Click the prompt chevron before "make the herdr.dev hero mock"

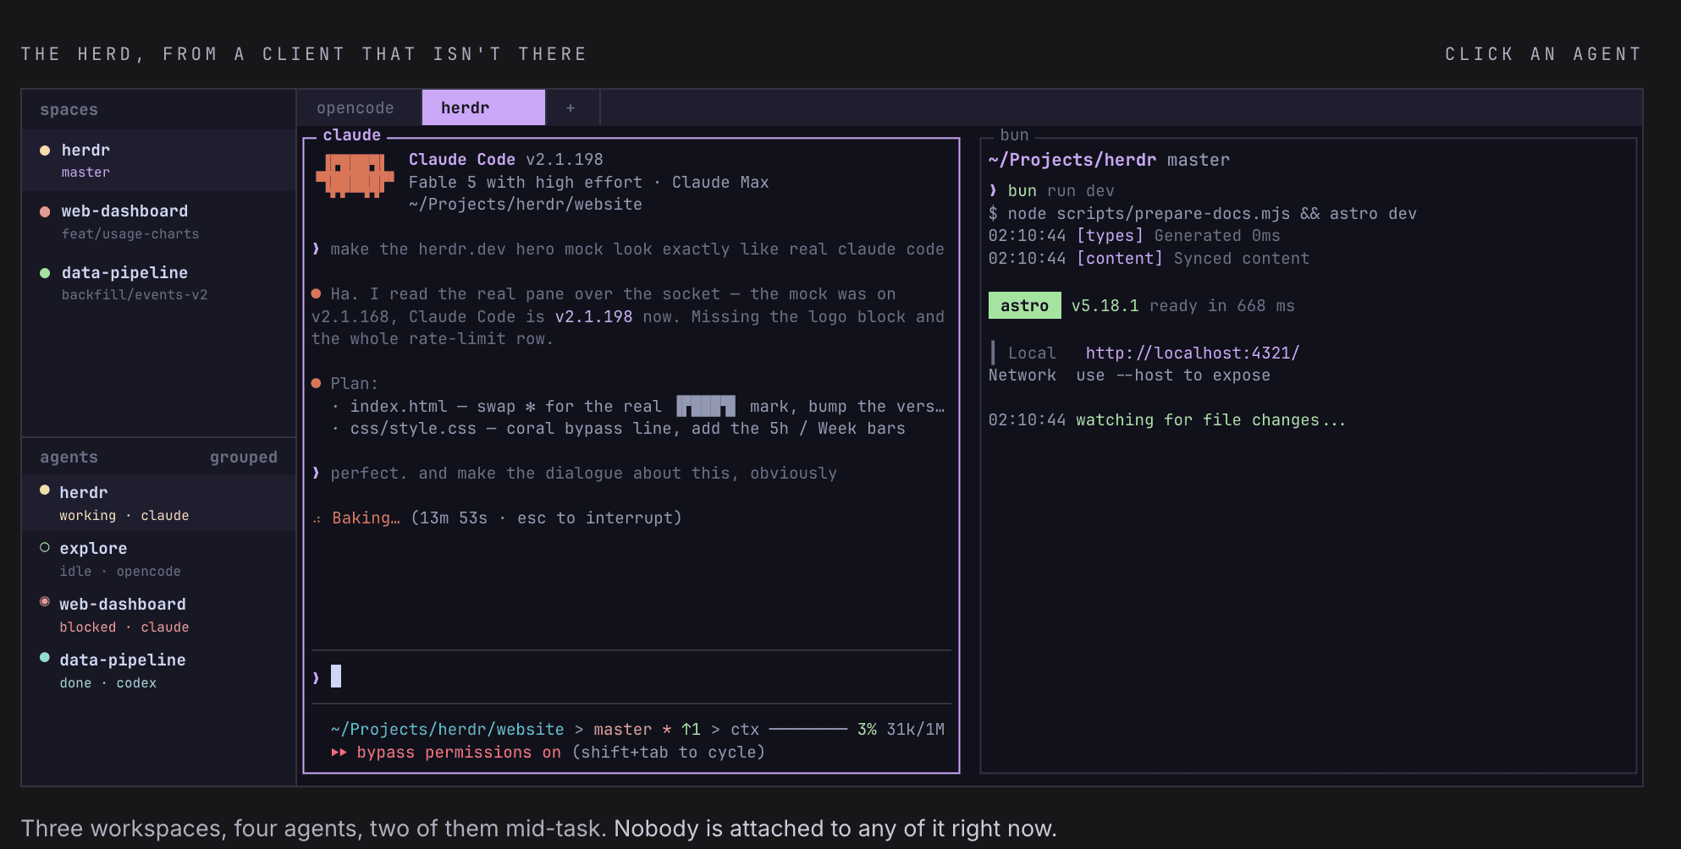pos(316,249)
